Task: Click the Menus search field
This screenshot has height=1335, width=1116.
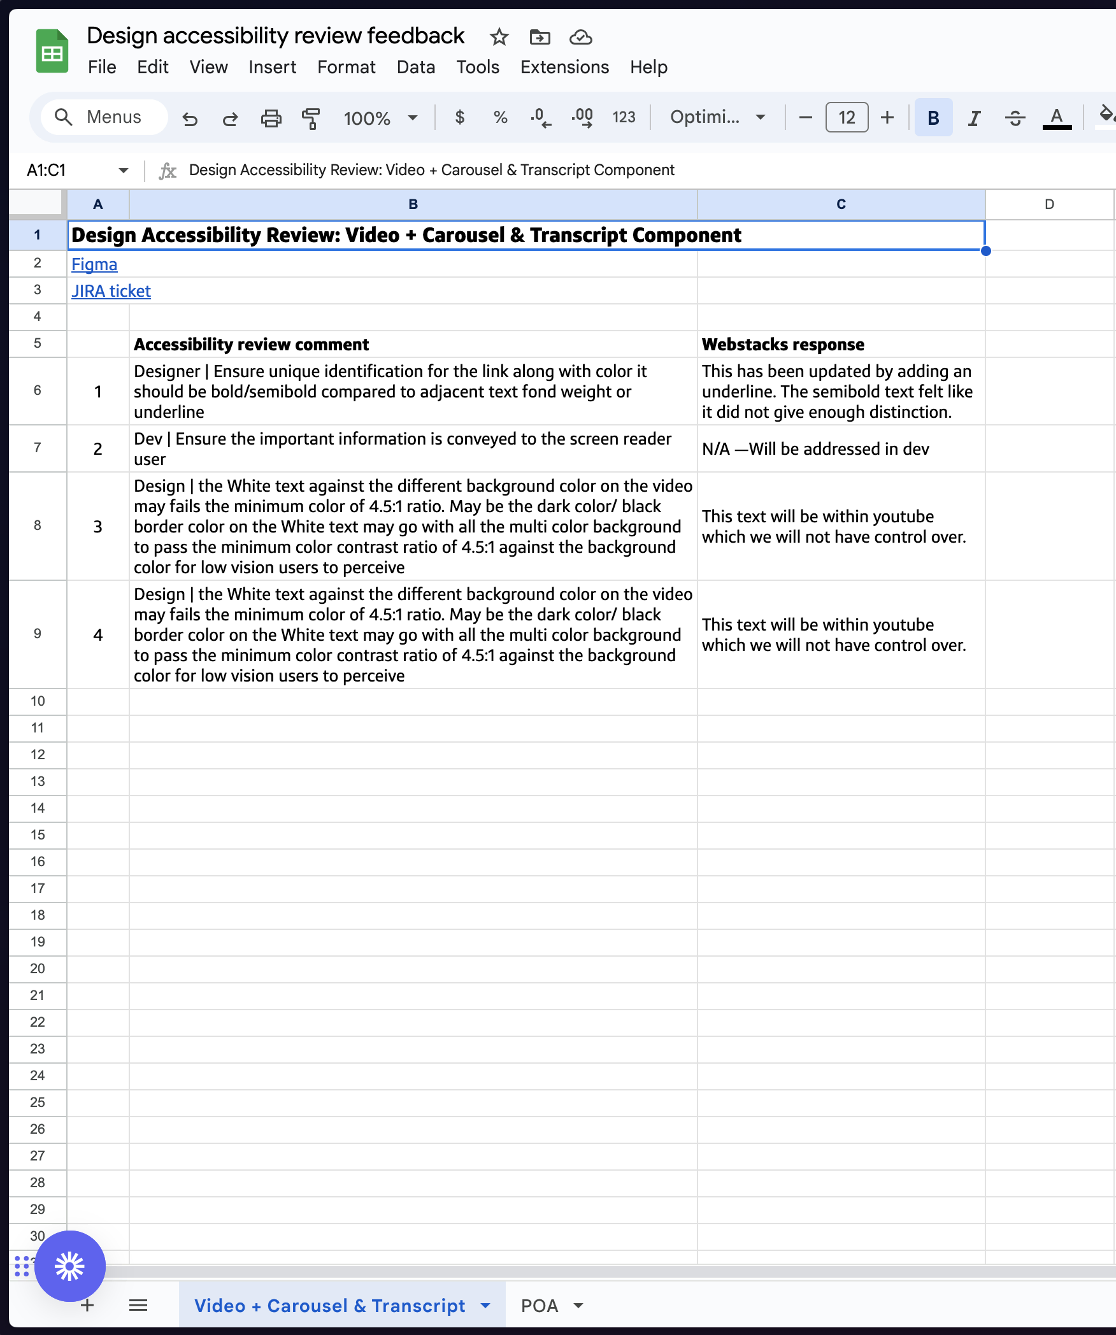Action: click(103, 117)
